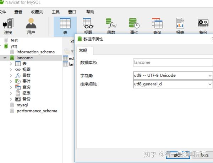Open the View (视图) toolbar icon
The width and height of the screenshot is (213, 163).
point(88,26)
